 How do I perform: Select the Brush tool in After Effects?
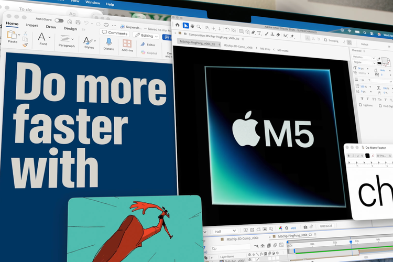[267, 34]
